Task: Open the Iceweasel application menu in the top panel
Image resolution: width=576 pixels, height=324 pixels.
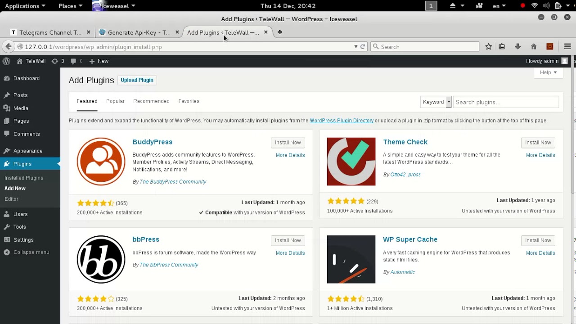Action: point(114,6)
